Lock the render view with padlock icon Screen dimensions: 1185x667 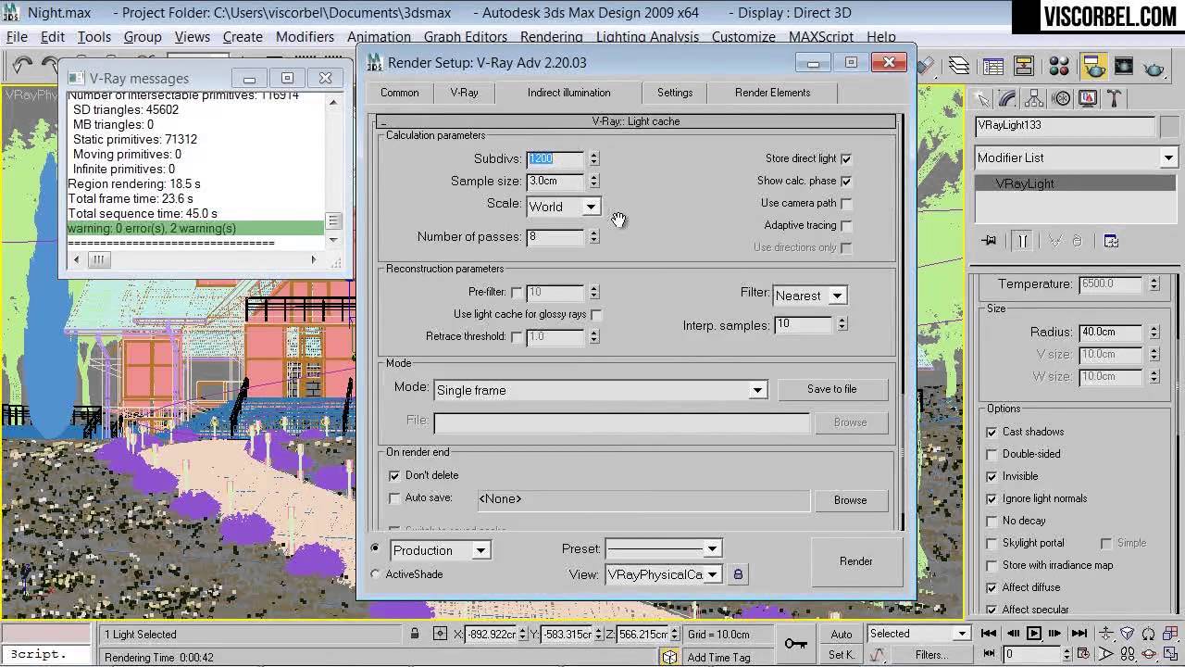738,574
